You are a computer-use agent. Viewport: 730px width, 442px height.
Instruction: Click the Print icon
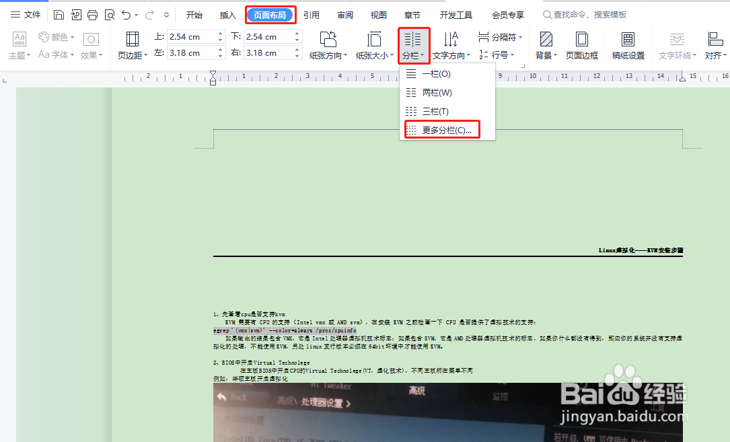click(x=92, y=13)
